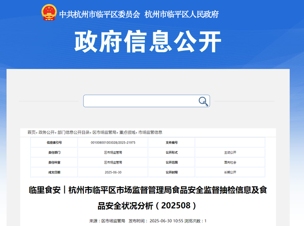Select 区市场监管局 in the breadcrumb trail

tap(104, 132)
